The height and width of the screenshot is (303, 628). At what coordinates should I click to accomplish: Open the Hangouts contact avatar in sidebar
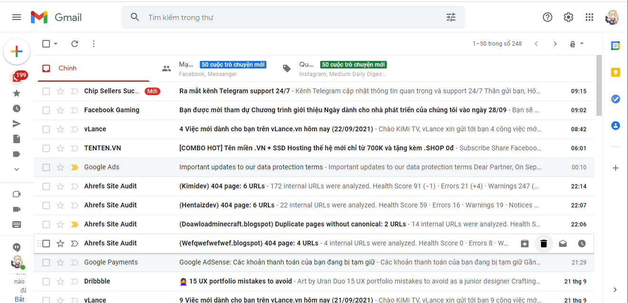(17, 262)
